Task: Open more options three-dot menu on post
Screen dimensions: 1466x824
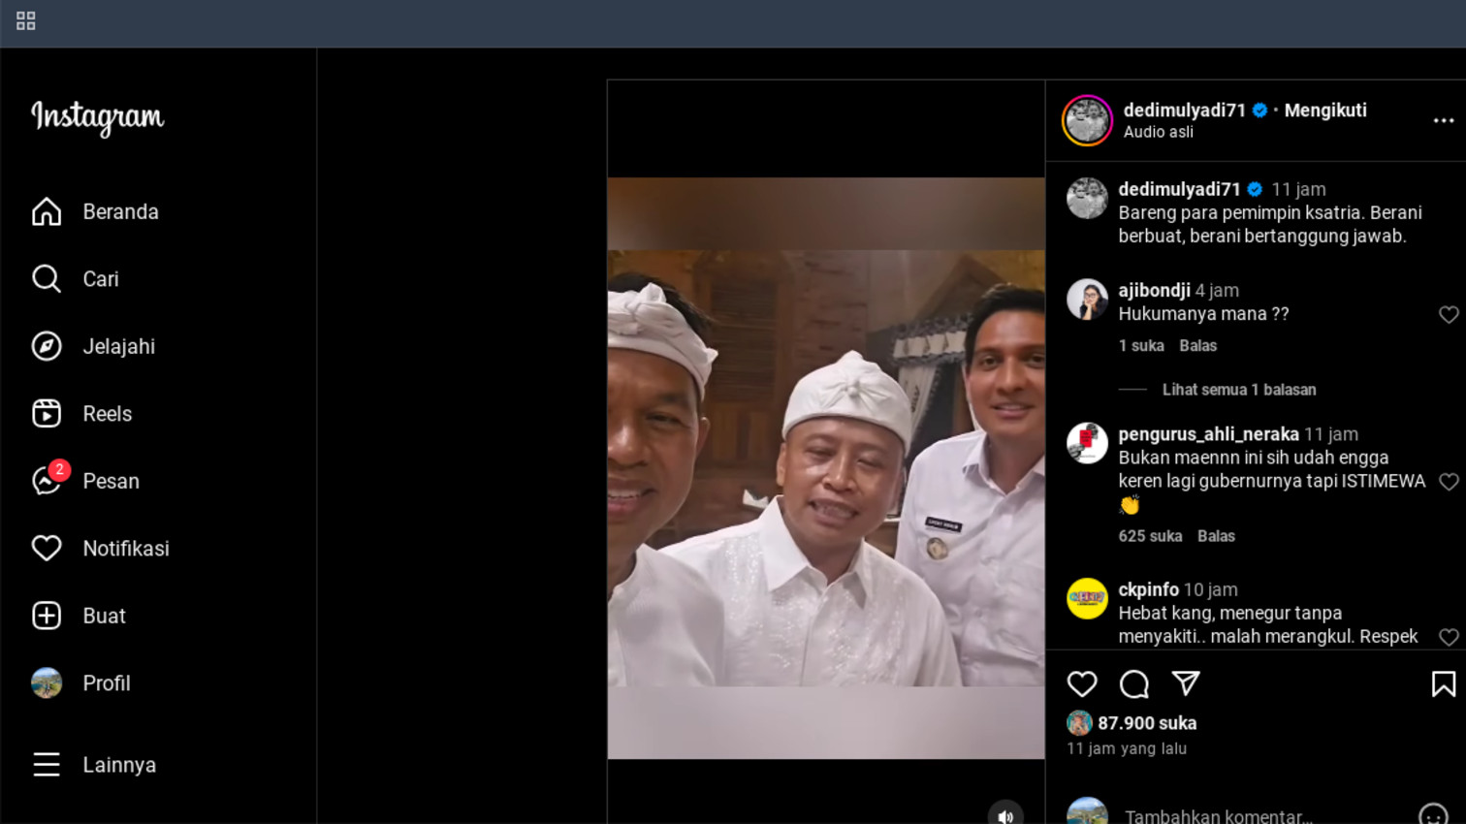Action: click(x=1443, y=120)
